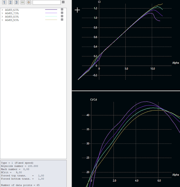Toggle the small checkbox beside the toolbar field
The image size is (180, 187).
pyautogui.click(x=63, y=2)
